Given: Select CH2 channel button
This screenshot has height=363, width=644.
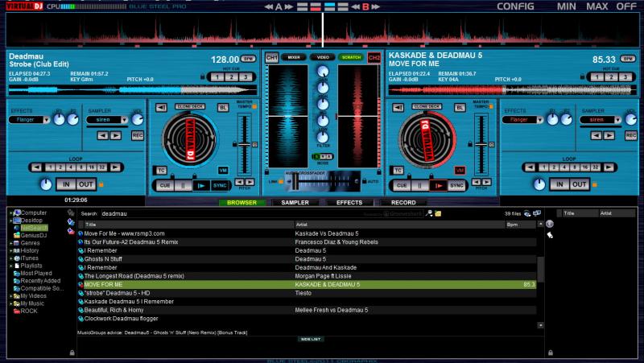Looking at the screenshot, I should pos(374,58).
